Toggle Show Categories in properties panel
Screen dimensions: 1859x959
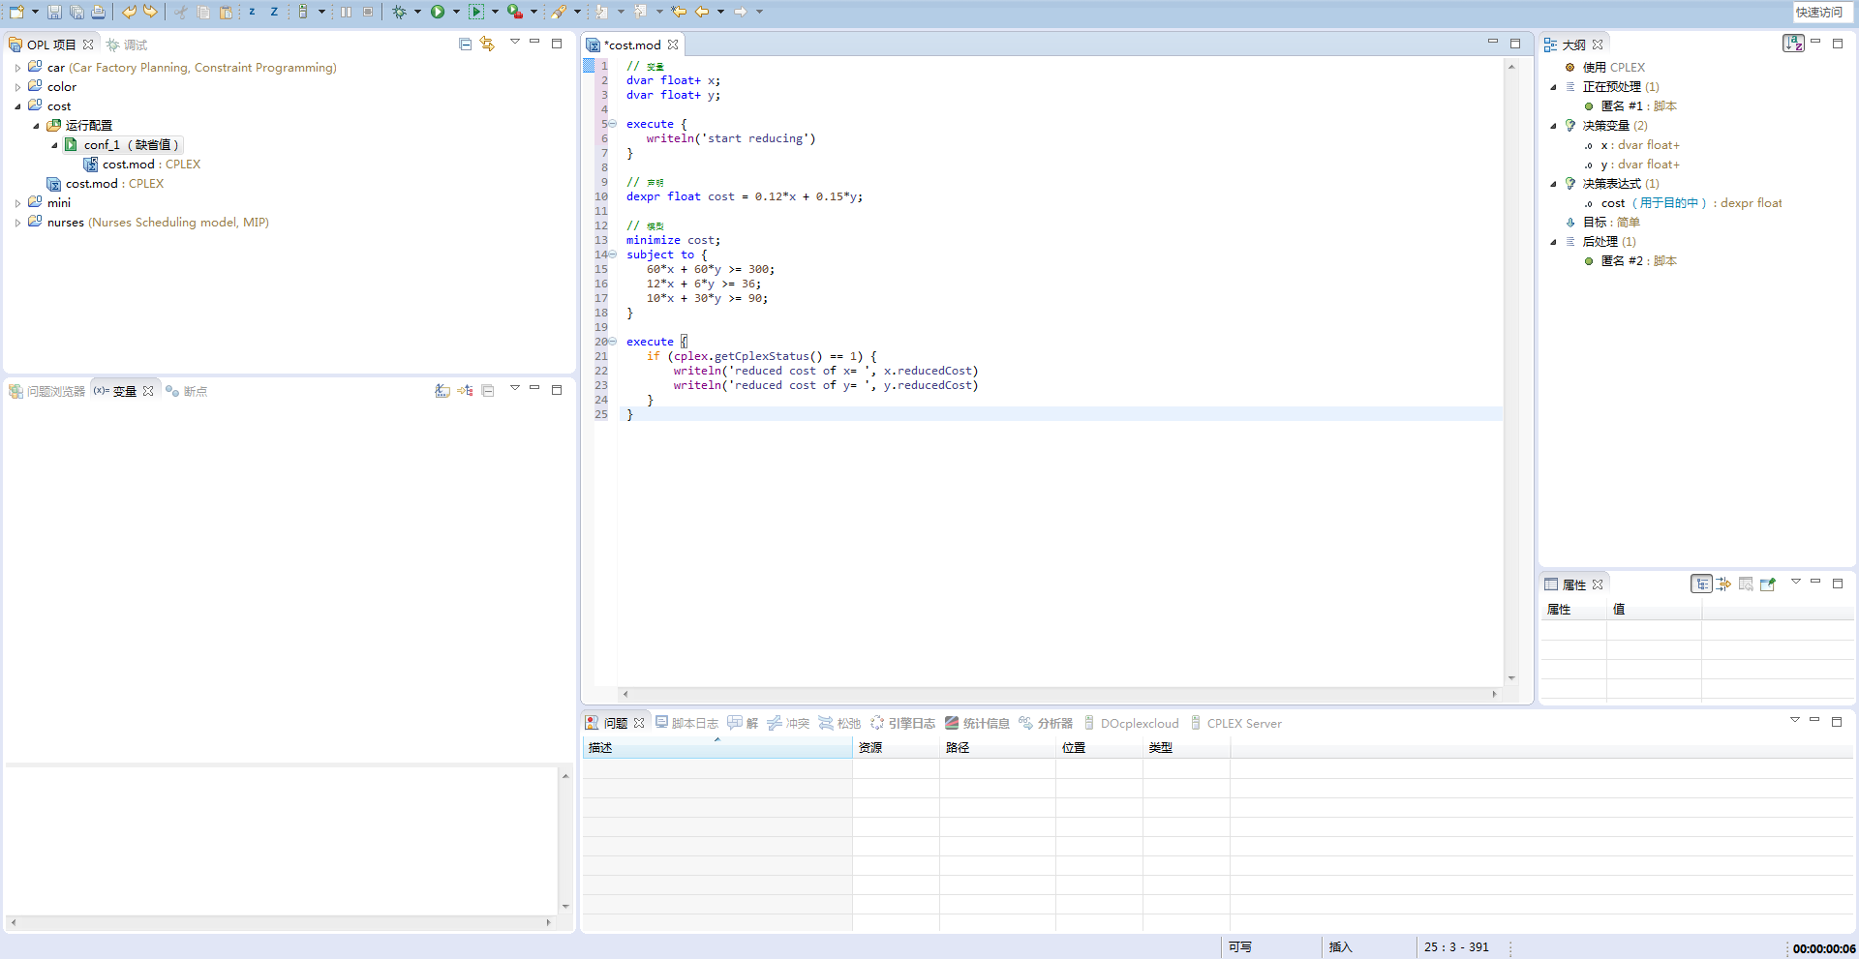point(1701,584)
